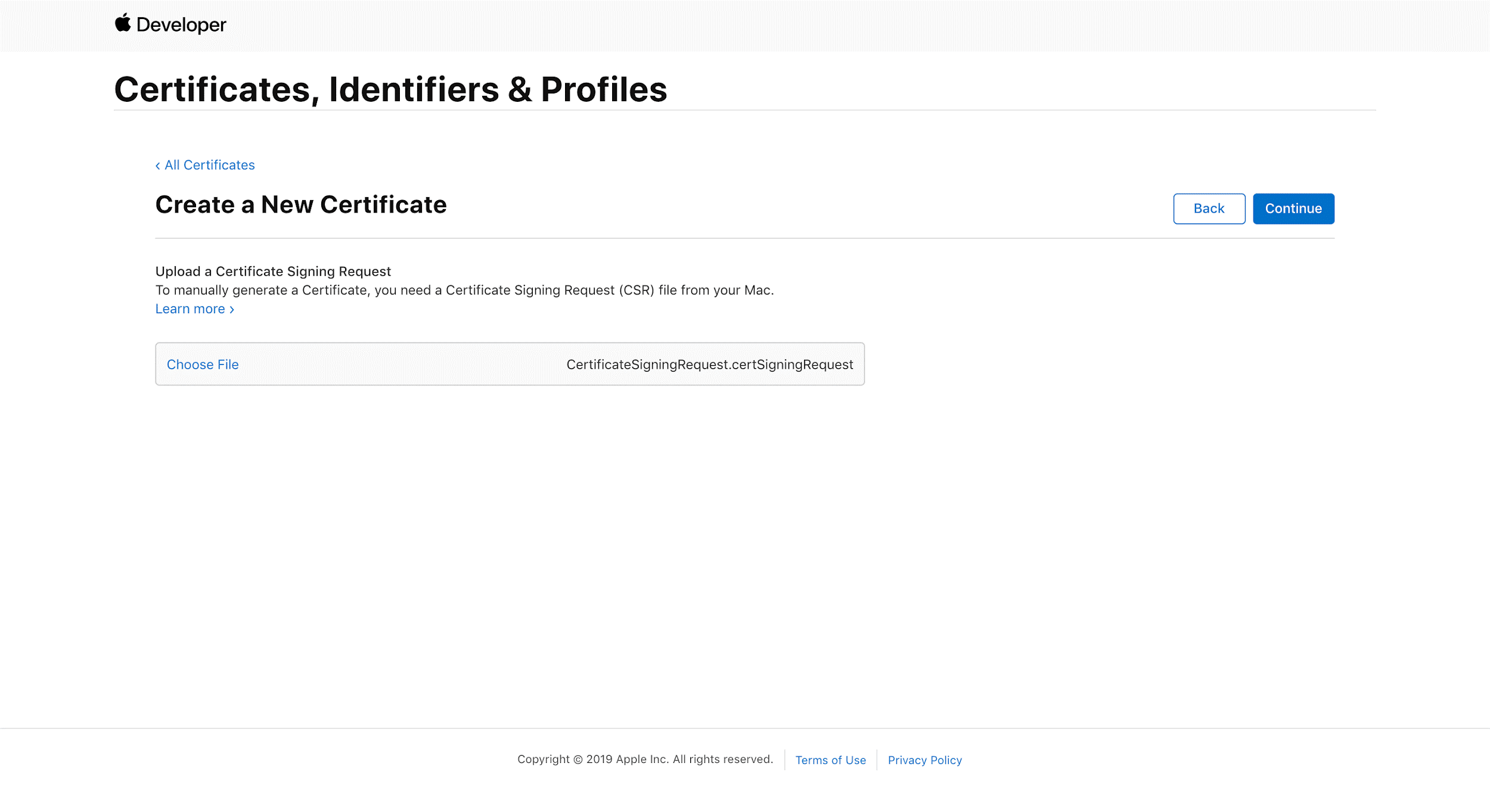This screenshot has width=1490, height=791.
Task: Navigate to Certificates, Identifiers & Profiles heading
Action: (x=390, y=89)
